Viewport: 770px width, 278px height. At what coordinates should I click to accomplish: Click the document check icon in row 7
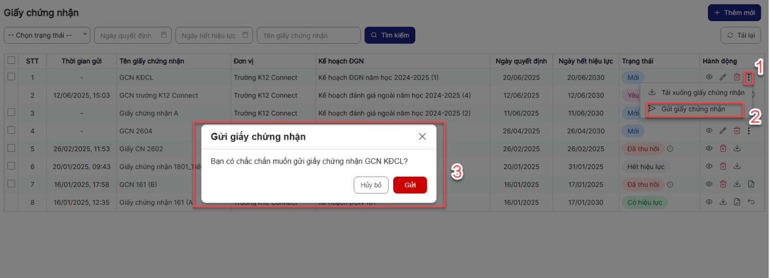[751, 184]
